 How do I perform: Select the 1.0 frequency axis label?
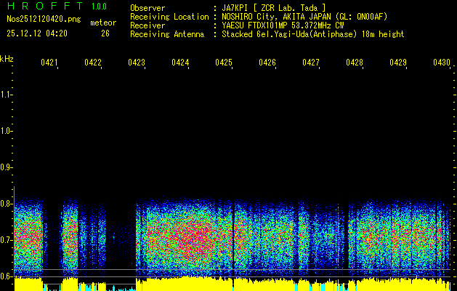click(x=7, y=131)
